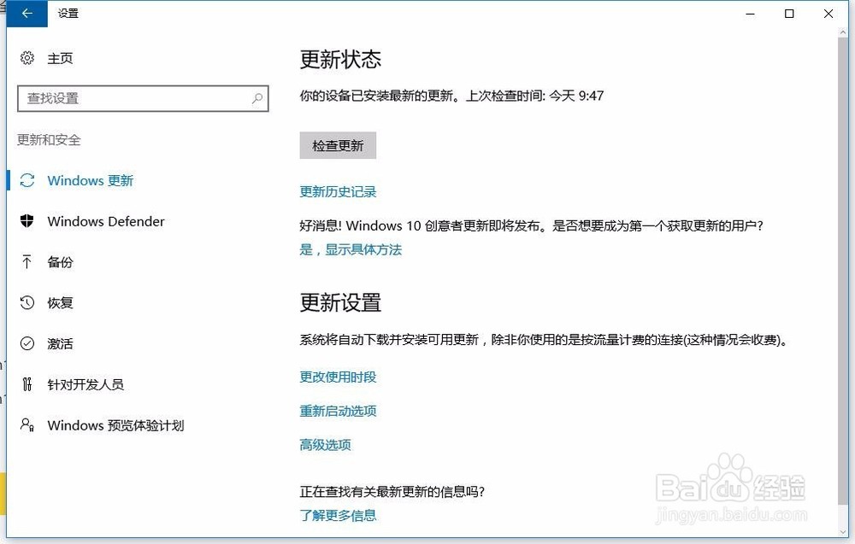Click the 更新设置 heading
855x544 pixels.
pos(341,303)
